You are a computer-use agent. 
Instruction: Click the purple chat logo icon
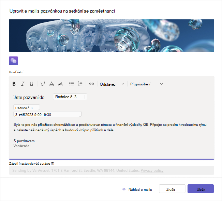tap(13, 61)
